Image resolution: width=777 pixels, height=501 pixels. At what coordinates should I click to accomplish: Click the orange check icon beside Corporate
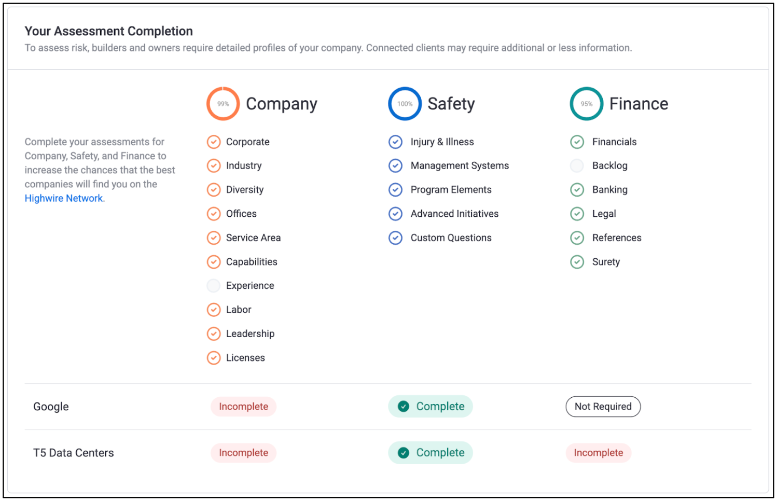pyautogui.click(x=213, y=142)
